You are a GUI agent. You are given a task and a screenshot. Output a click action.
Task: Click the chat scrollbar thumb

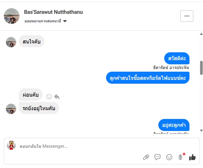point(201,68)
